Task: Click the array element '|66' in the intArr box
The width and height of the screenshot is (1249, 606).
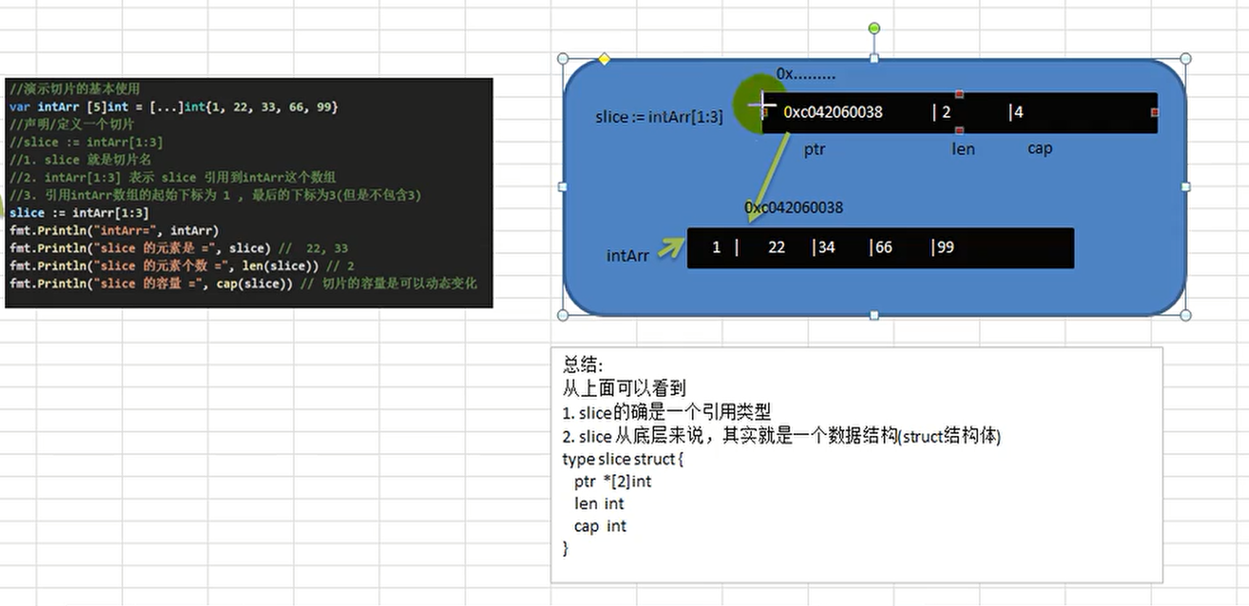Action: point(880,248)
